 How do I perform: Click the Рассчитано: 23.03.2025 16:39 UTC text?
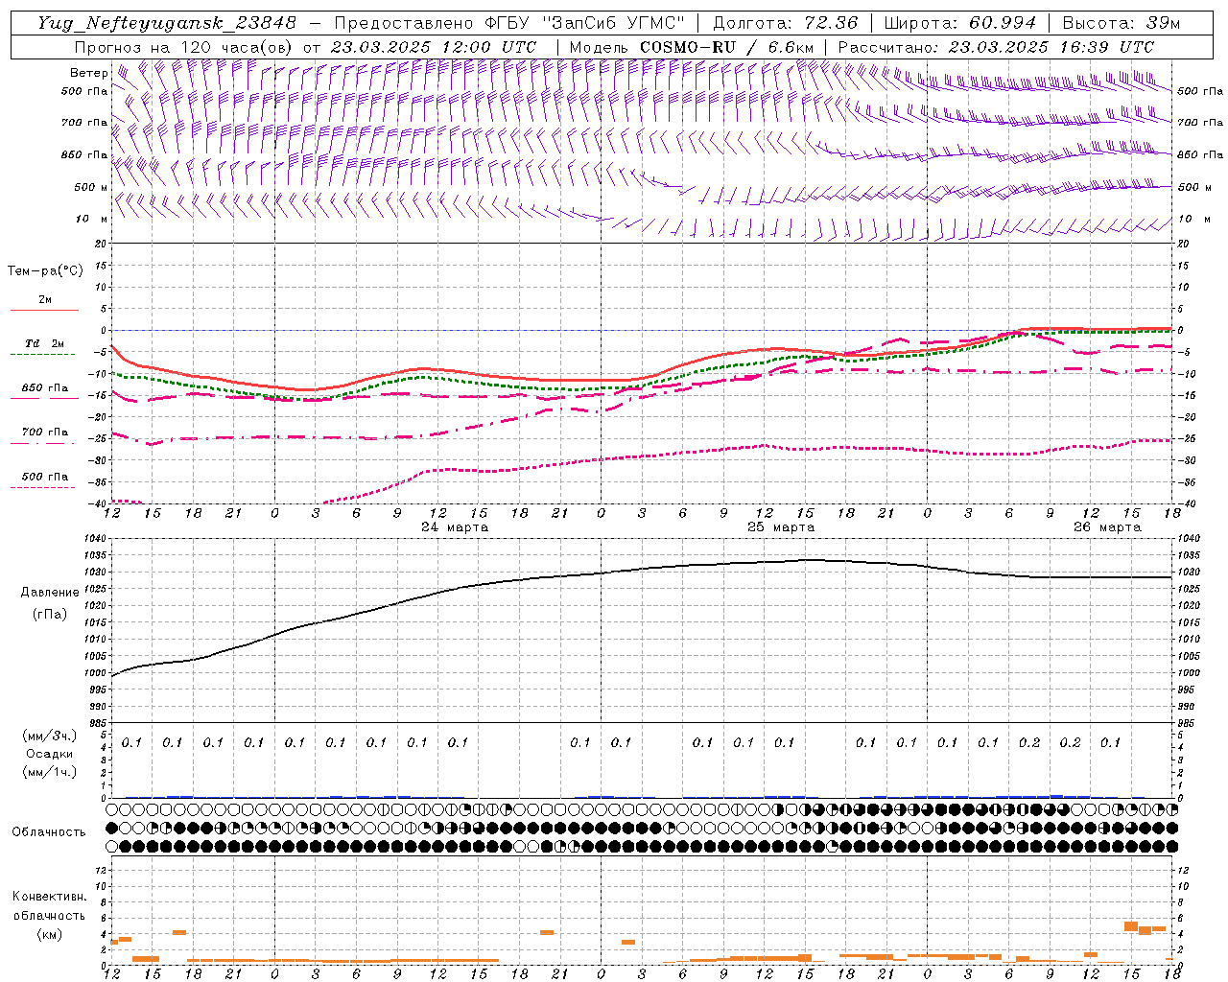click(x=996, y=47)
